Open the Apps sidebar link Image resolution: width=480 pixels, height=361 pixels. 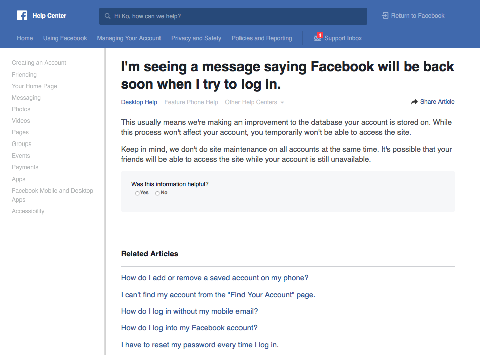[x=19, y=179]
